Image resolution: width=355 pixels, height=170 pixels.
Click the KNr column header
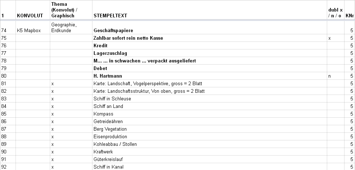[x=350, y=10]
